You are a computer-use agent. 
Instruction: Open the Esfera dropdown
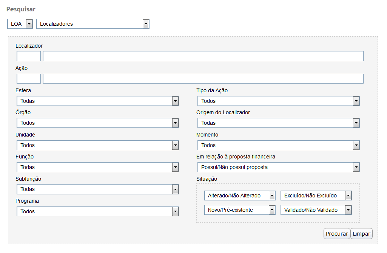[x=97, y=101]
